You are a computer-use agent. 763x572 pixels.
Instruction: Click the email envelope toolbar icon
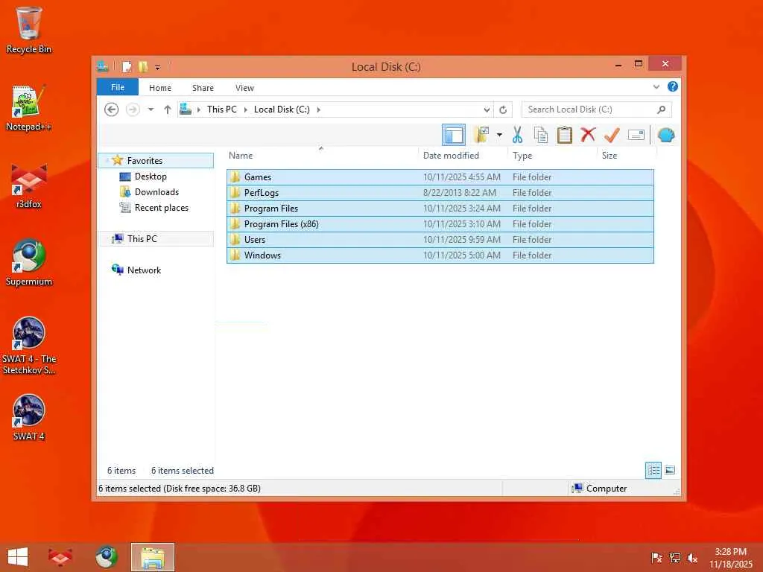click(636, 136)
